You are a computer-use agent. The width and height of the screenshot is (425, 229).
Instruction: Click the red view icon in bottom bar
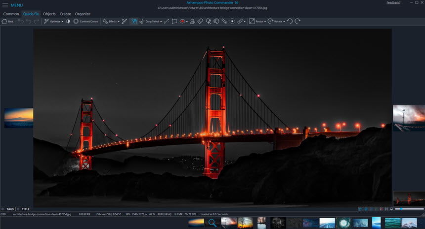[382, 209]
